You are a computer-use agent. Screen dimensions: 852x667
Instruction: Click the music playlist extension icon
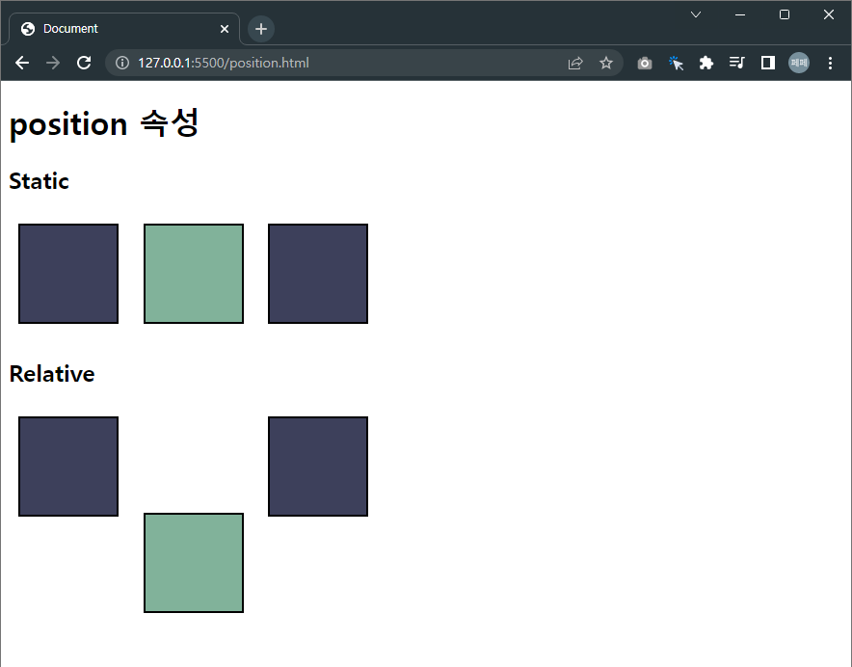point(736,63)
